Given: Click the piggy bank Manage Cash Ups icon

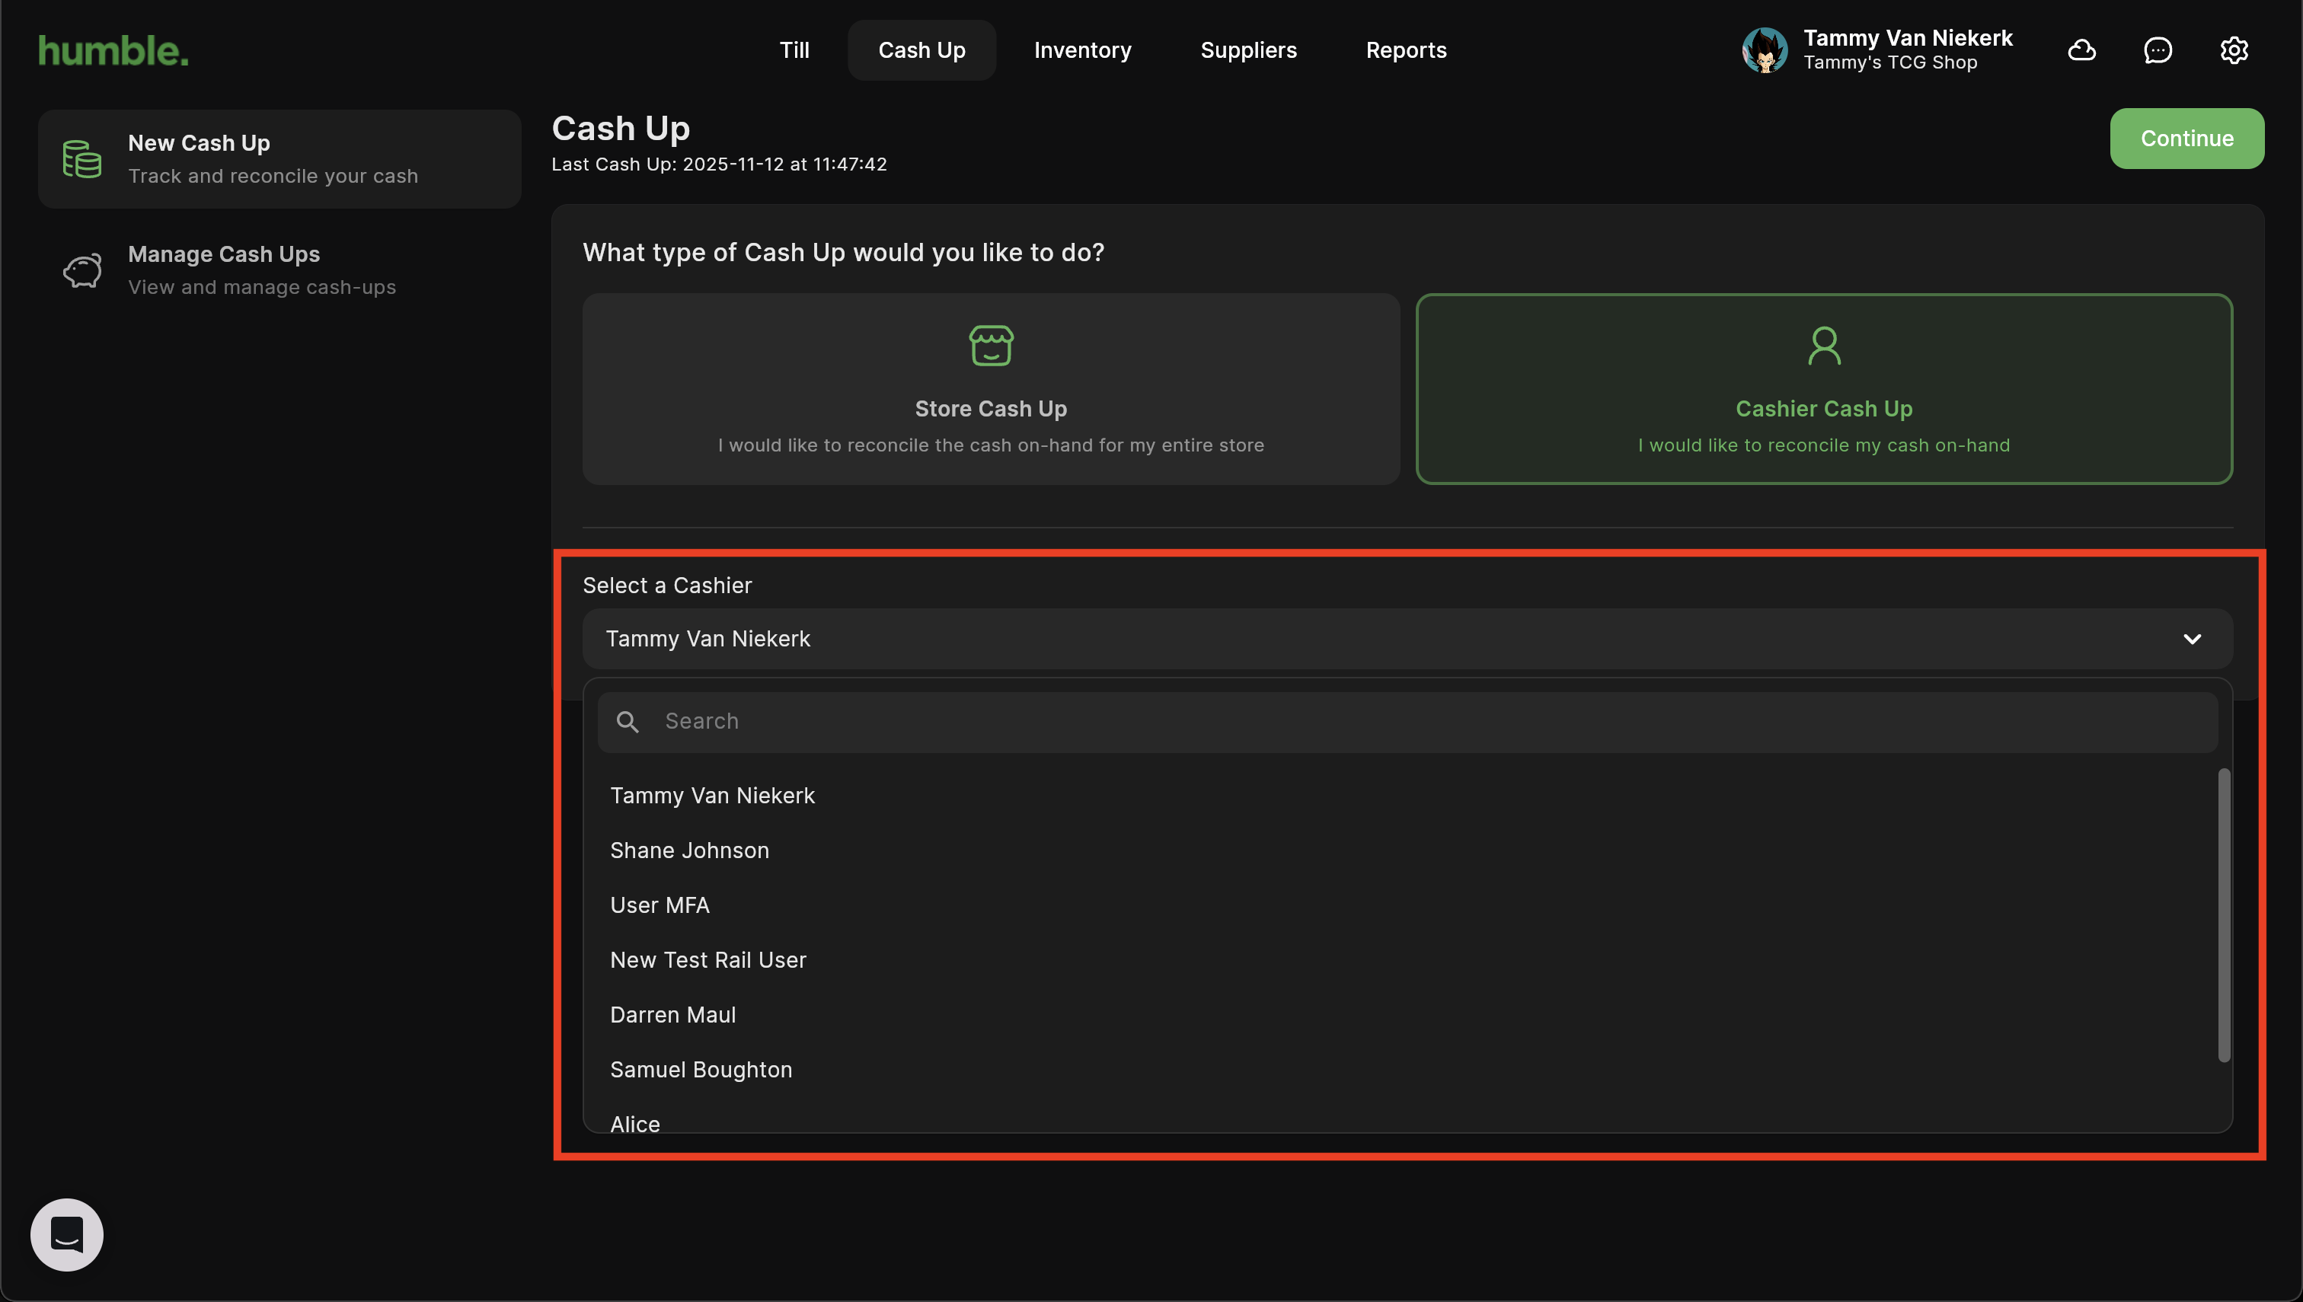Looking at the screenshot, I should [x=82, y=270].
